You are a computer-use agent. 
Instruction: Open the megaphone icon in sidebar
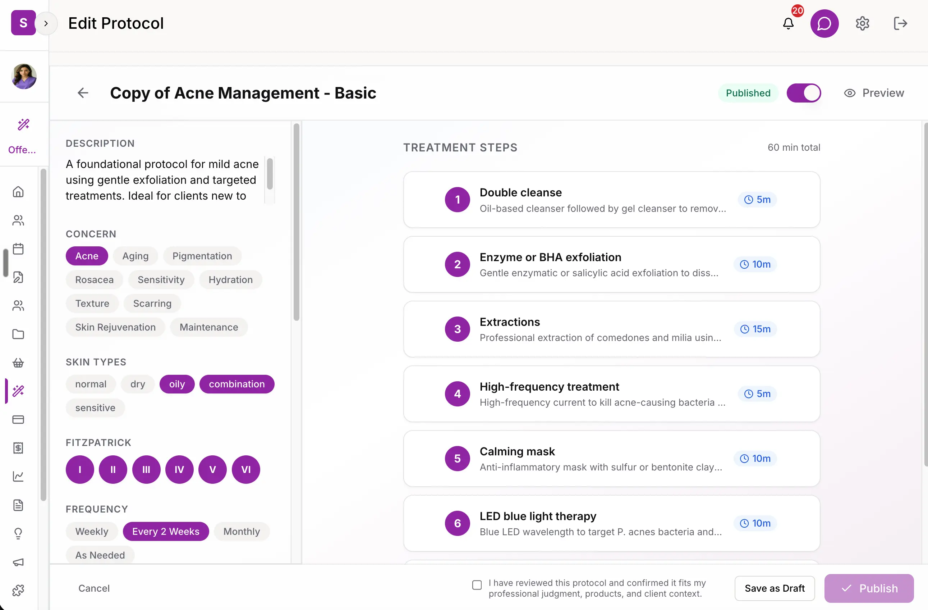pyautogui.click(x=18, y=562)
